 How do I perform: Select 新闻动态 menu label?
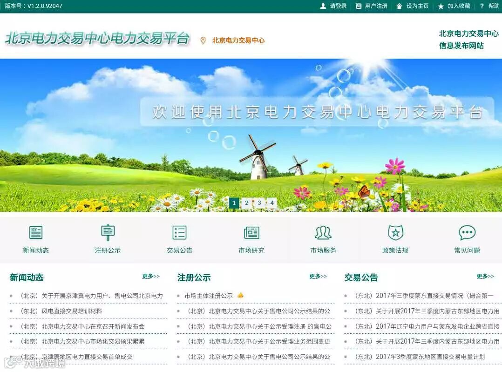(35, 250)
